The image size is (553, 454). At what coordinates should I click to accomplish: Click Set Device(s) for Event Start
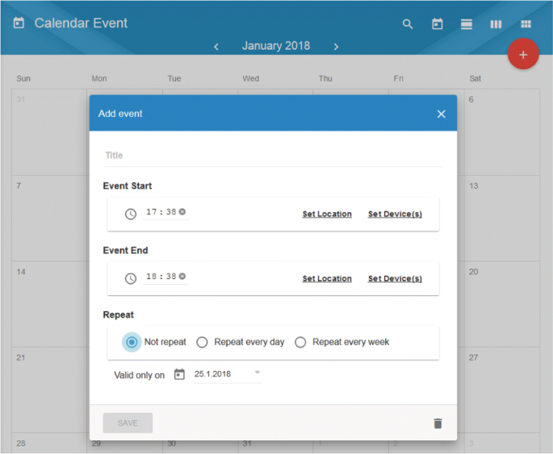tap(395, 215)
